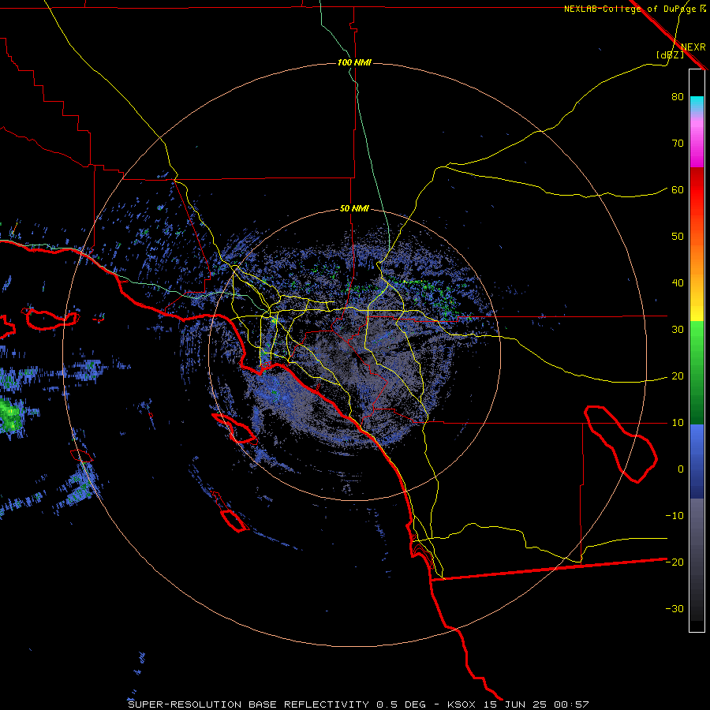Click the 'SUPER-RESOLUTION BASE REFLECTIVITY' caption text
The height and width of the screenshot is (710, 710).
pyautogui.click(x=248, y=704)
